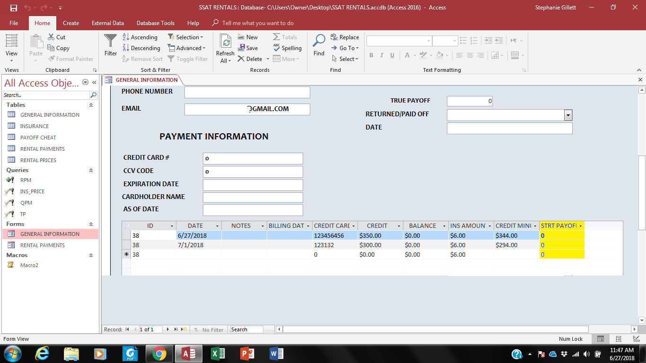This screenshot has height=363, width=646.
Task: Open the PAYOFF CHEAT table
Action: click(x=50, y=138)
